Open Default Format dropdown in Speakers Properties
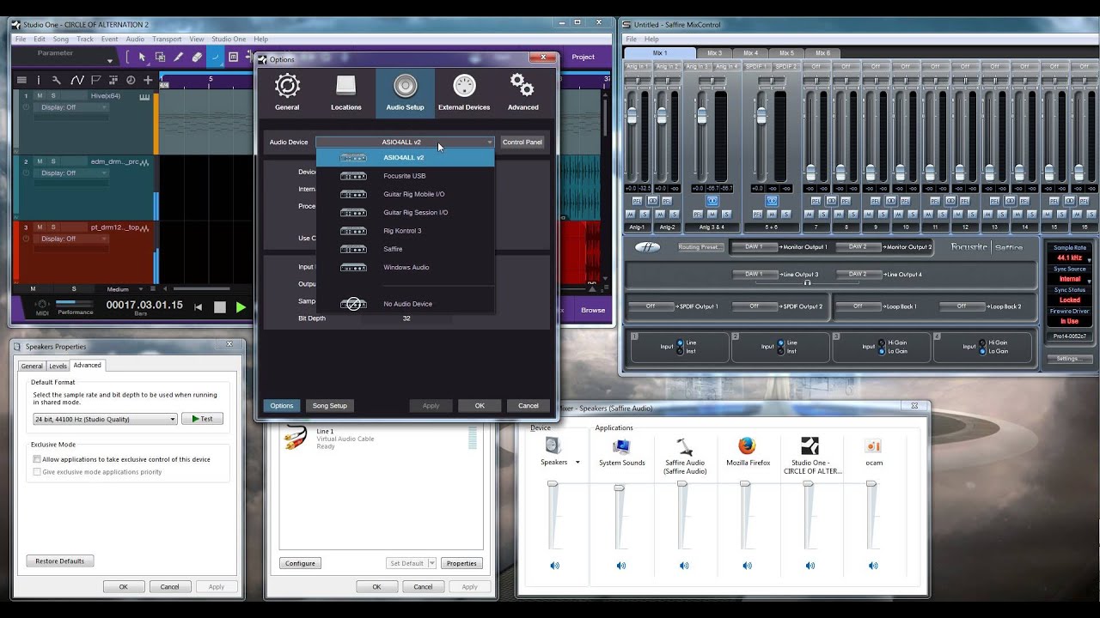 pyautogui.click(x=105, y=419)
